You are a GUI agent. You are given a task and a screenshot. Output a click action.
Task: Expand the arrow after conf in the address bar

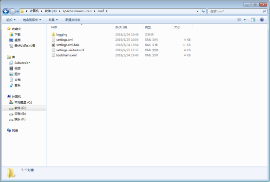click(107, 11)
